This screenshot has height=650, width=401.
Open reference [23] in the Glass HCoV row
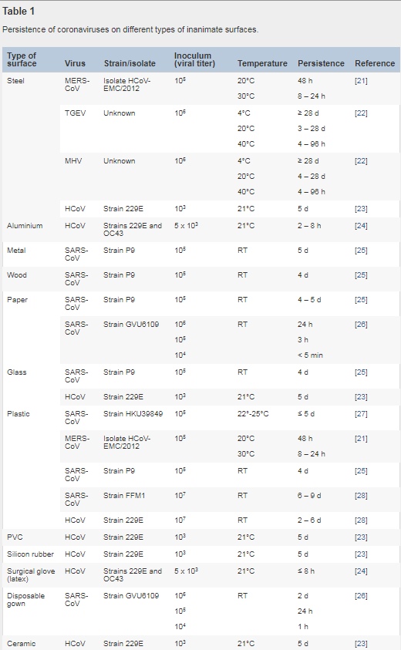(x=361, y=397)
